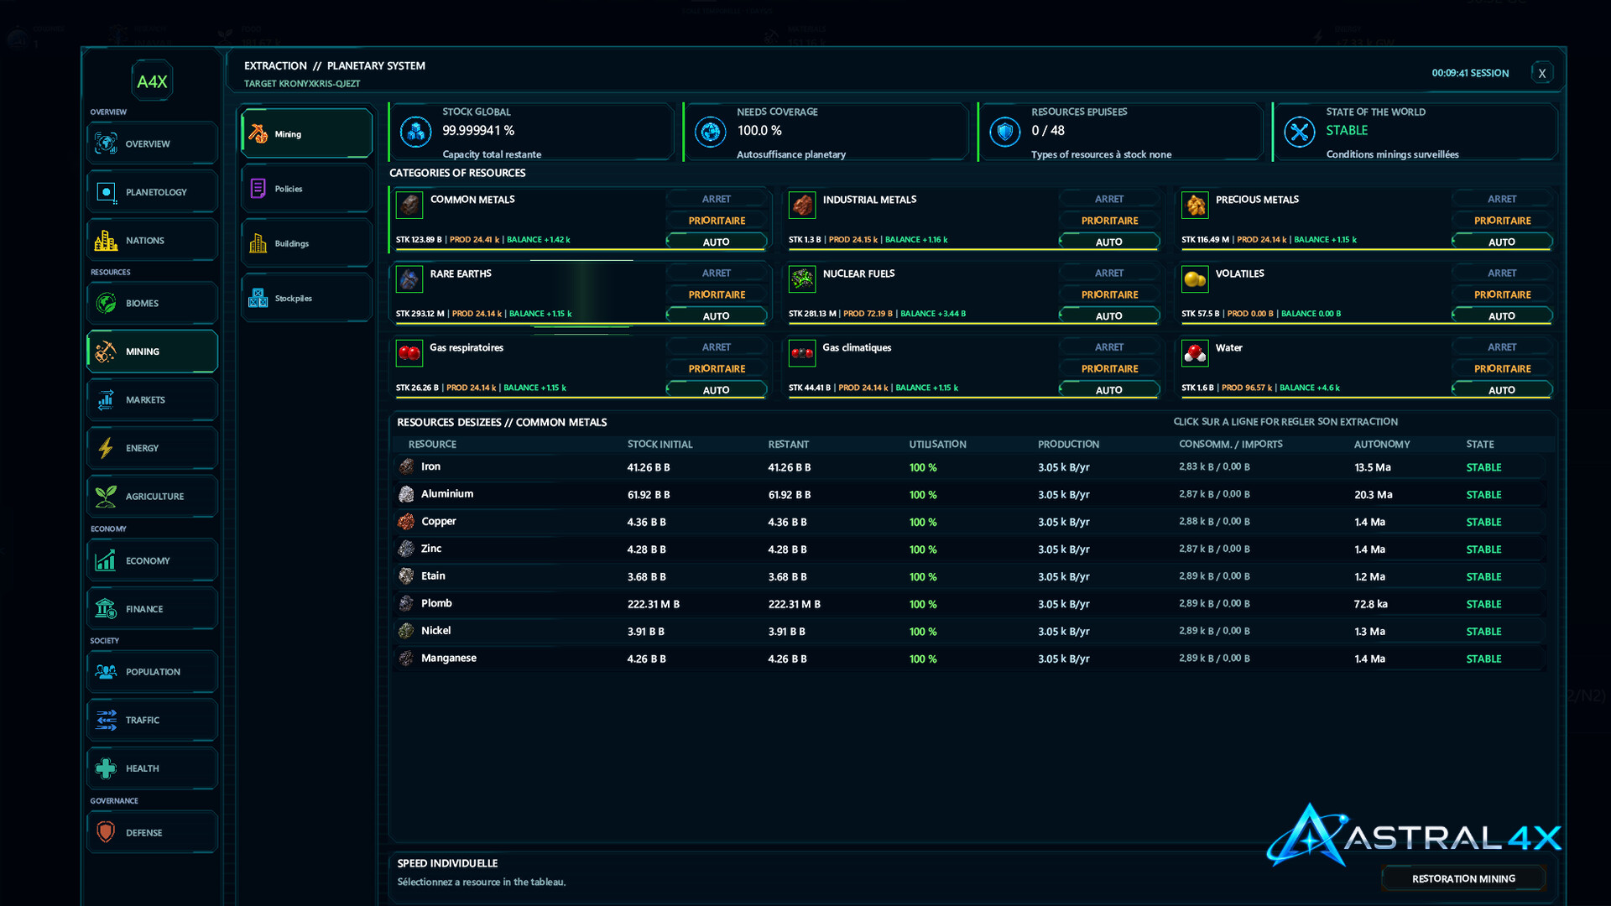Click the State of the World card
The image size is (1611, 906).
[x=1415, y=132]
